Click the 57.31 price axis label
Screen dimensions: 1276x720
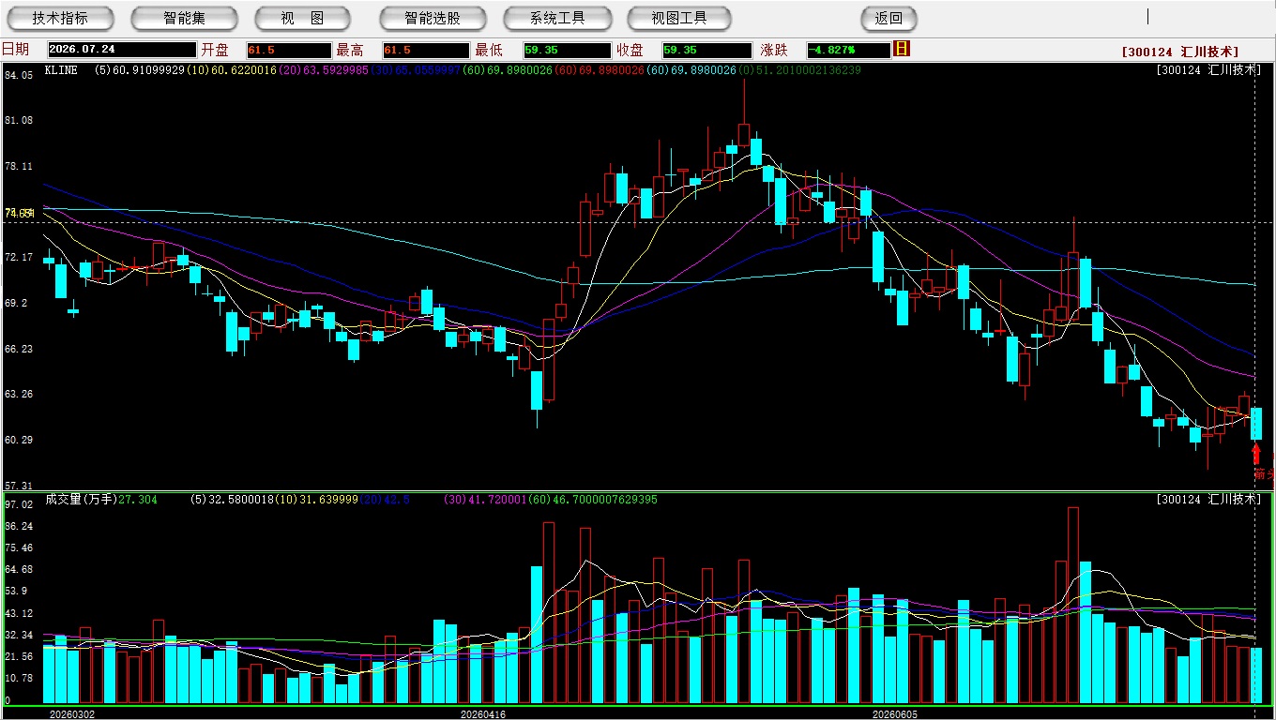[x=19, y=486]
